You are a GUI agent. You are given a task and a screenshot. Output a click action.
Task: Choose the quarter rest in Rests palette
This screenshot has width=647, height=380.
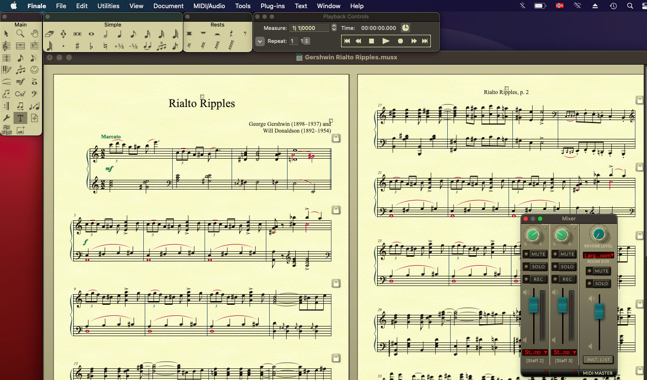(231, 34)
